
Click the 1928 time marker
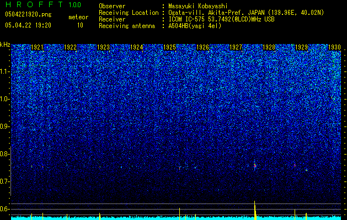269,47
